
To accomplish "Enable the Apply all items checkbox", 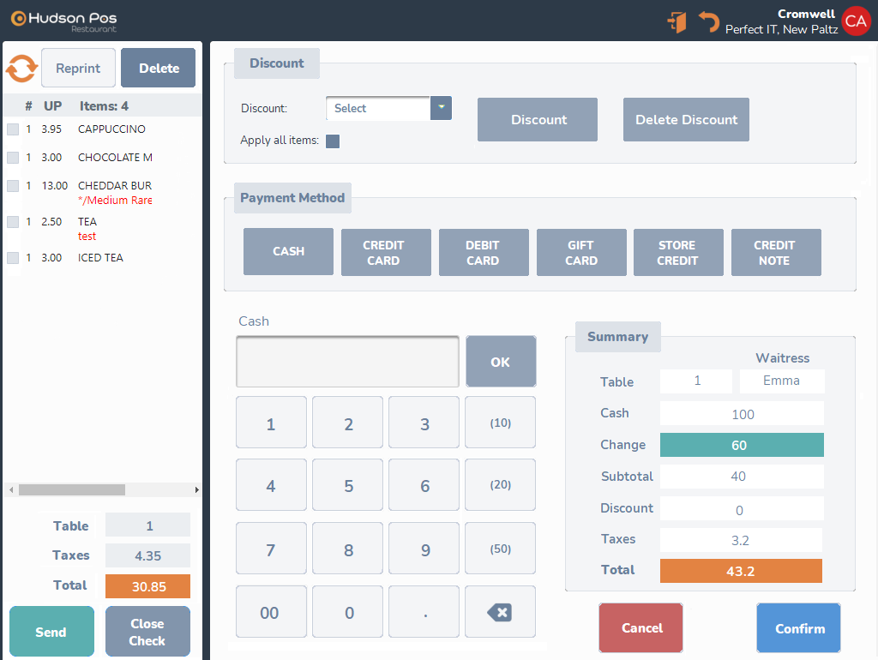I will (x=333, y=141).
